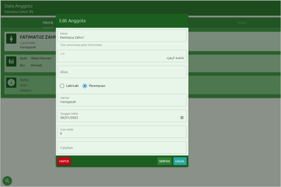Click the search floating button
281x187 pixels.
[x=7, y=180]
